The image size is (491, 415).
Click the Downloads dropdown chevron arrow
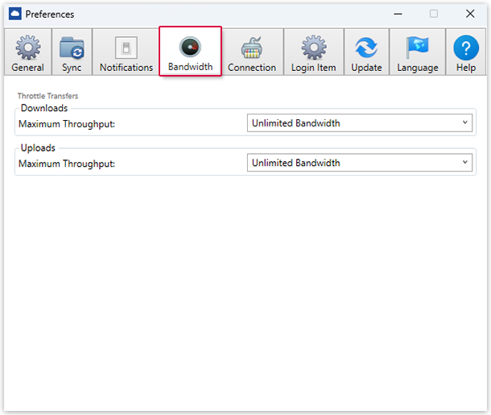[x=465, y=123]
